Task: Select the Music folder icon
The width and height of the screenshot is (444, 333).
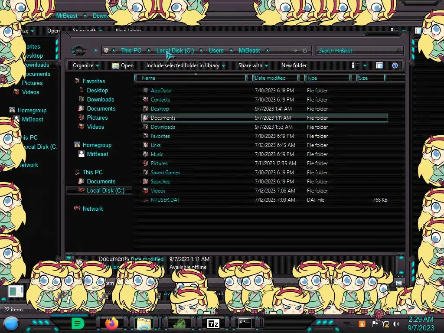Action: [146, 154]
